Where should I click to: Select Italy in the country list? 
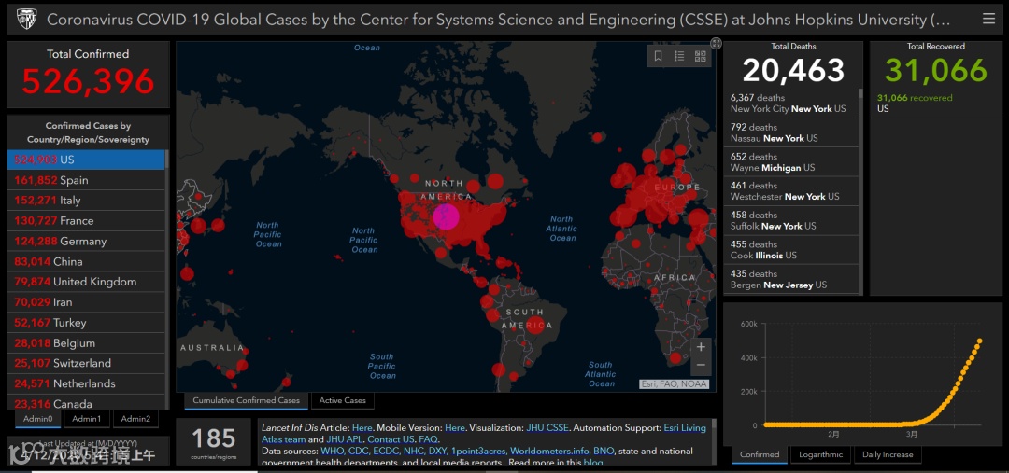[86, 201]
